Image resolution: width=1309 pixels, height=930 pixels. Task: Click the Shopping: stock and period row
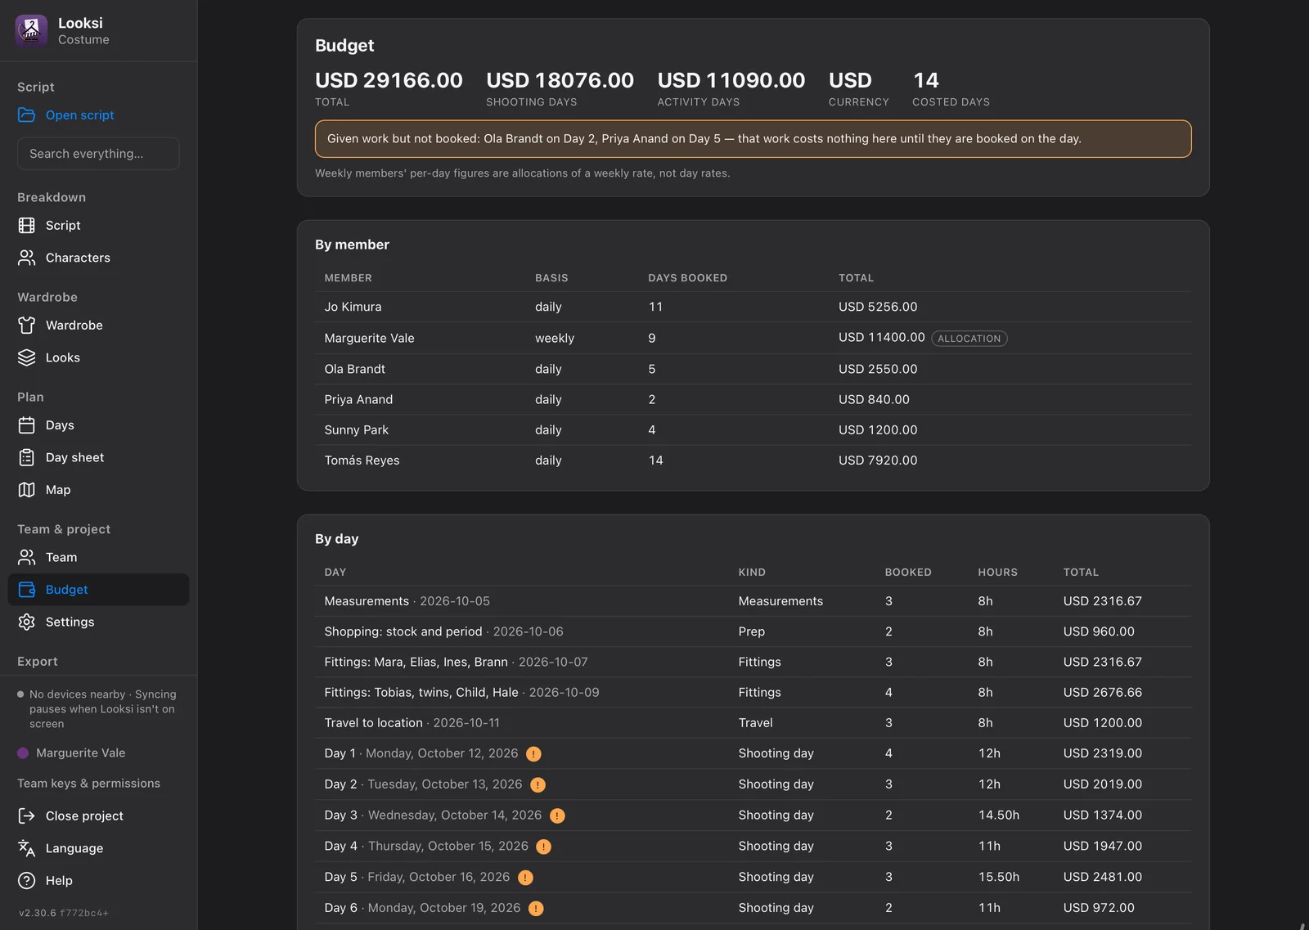(x=753, y=631)
